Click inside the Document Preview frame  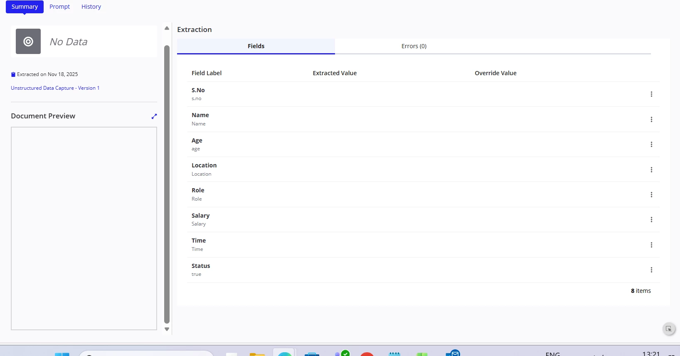coord(84,228)
